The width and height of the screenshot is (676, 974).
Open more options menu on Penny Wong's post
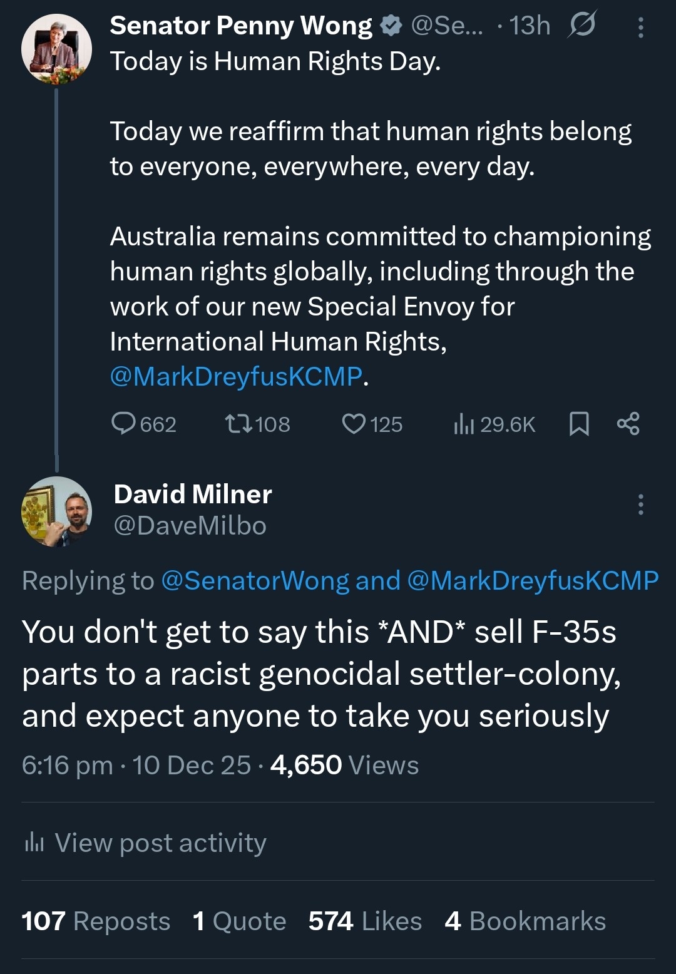point(640,28)
